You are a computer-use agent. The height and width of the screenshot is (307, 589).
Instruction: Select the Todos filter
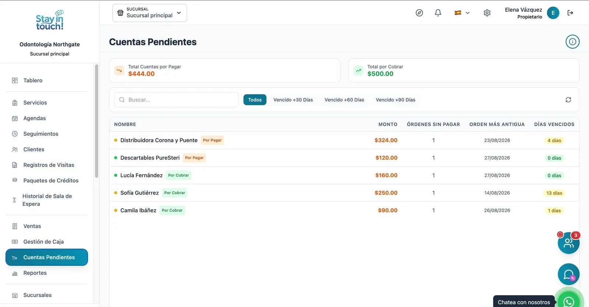pos(255,100)
